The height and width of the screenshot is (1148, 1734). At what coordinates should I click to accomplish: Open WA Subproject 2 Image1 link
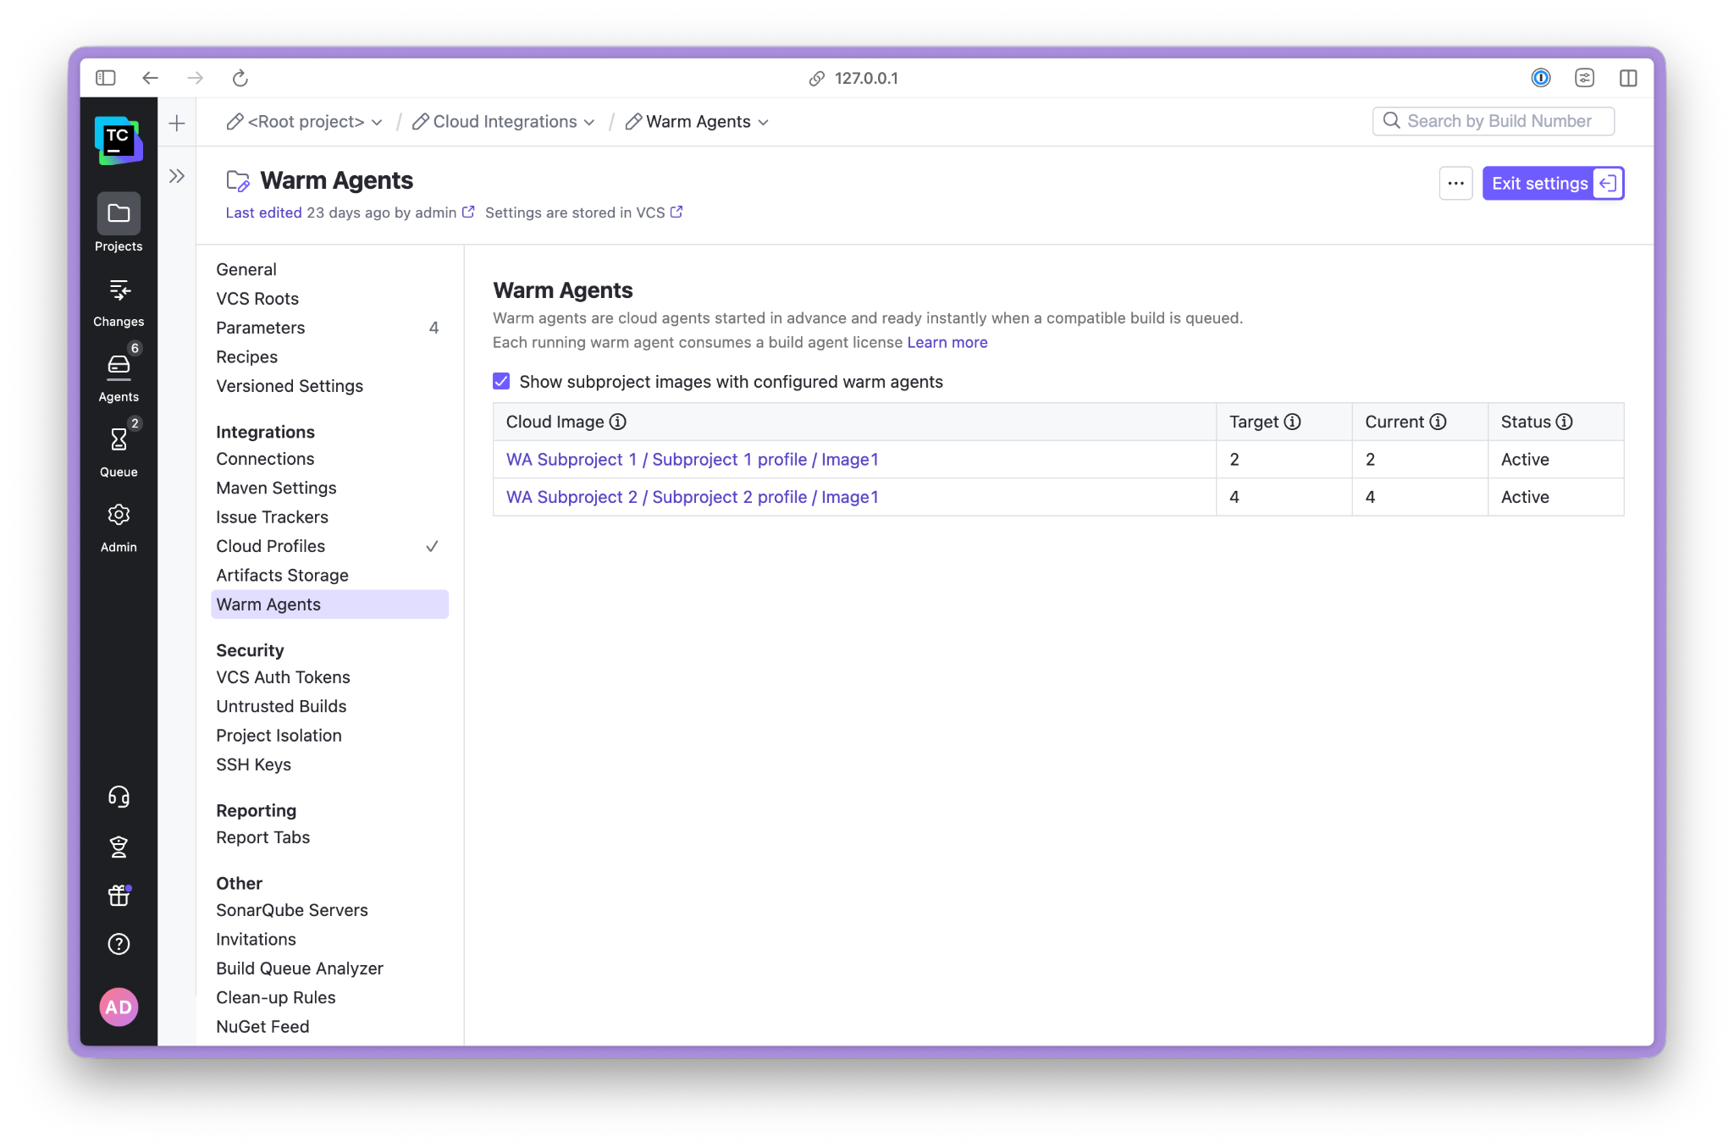[x=693, y=497]
